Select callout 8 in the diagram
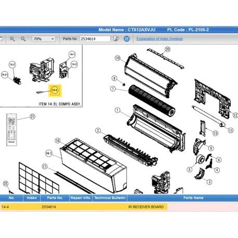Image resolution: width=238 pixels, height=238 pixels. 114,78
